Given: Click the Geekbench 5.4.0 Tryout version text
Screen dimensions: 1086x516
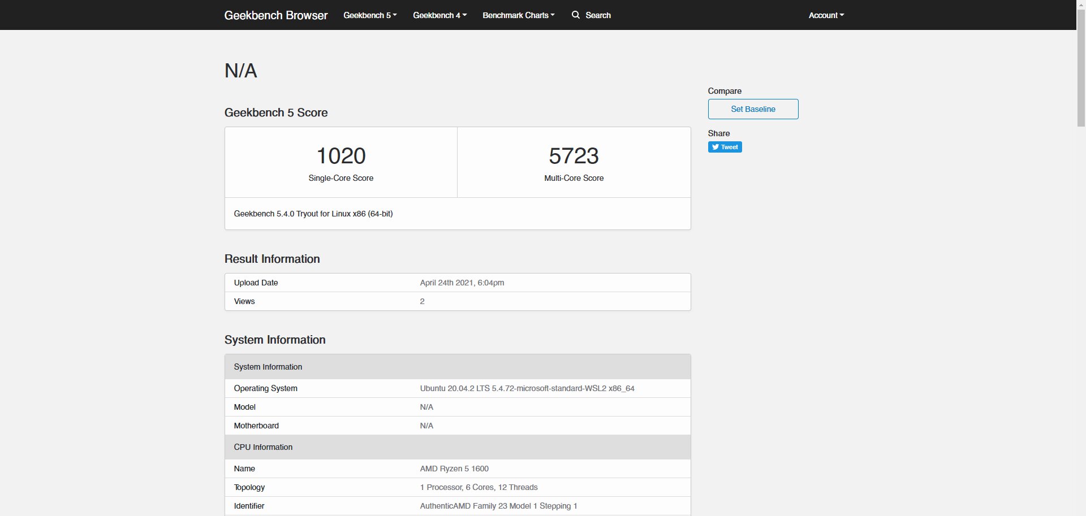Looking at the screenshot, I should pos(313,214).
